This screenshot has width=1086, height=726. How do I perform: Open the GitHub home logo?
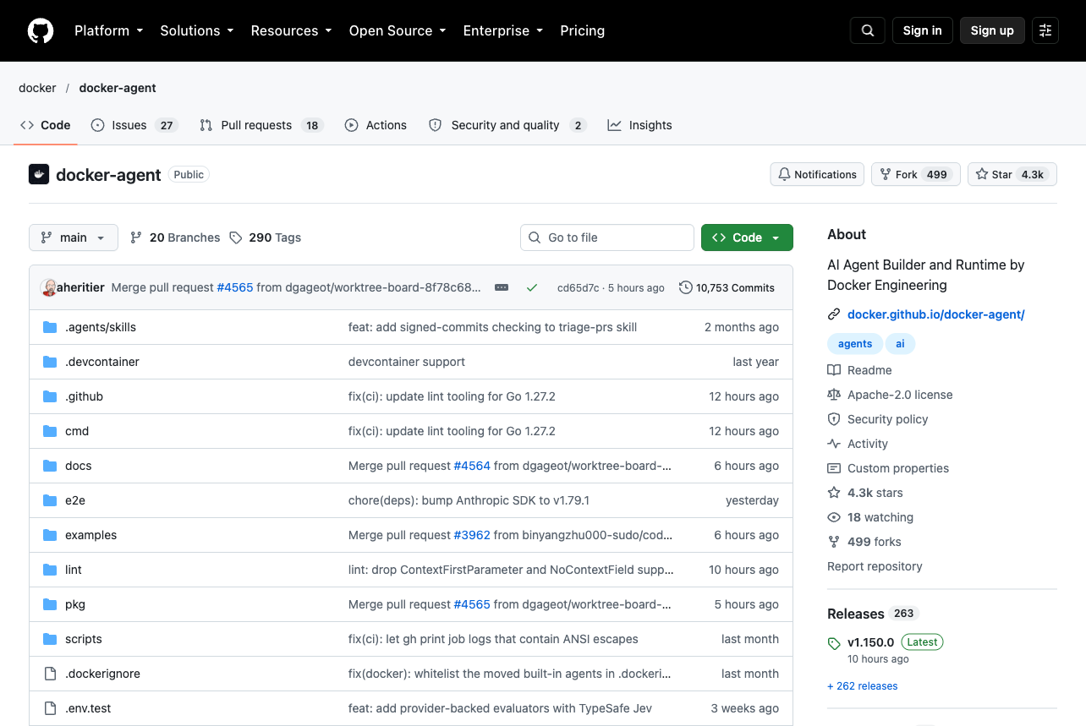(41, 30)
